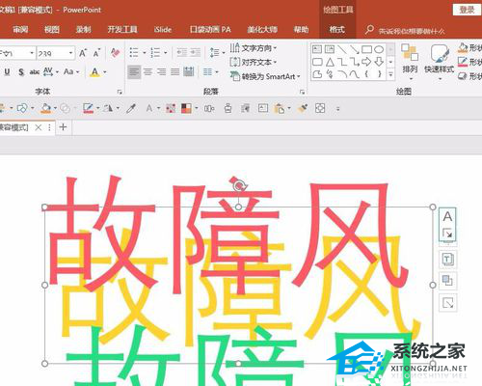
Task: Select the oval shape in gallery
Action: pyautogui.click(x=379, y=49)
